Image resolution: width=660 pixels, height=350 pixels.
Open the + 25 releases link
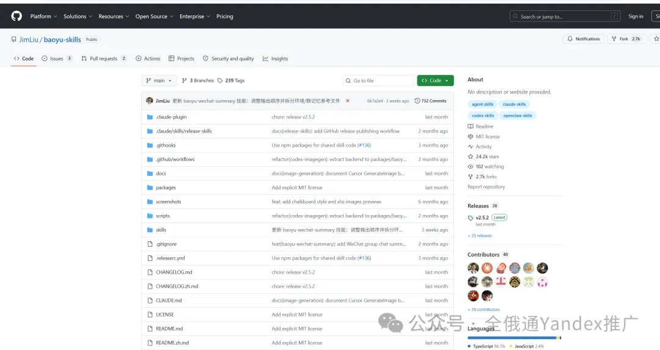pyautogui.click(x=480, y=236)
